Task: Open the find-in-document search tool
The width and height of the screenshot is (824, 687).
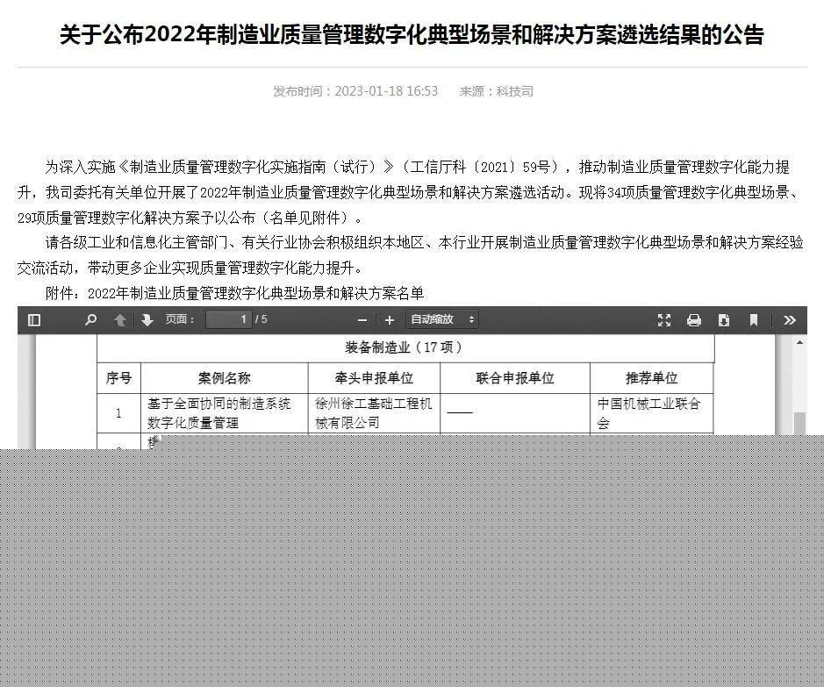Action: click(x=90, y=320)
